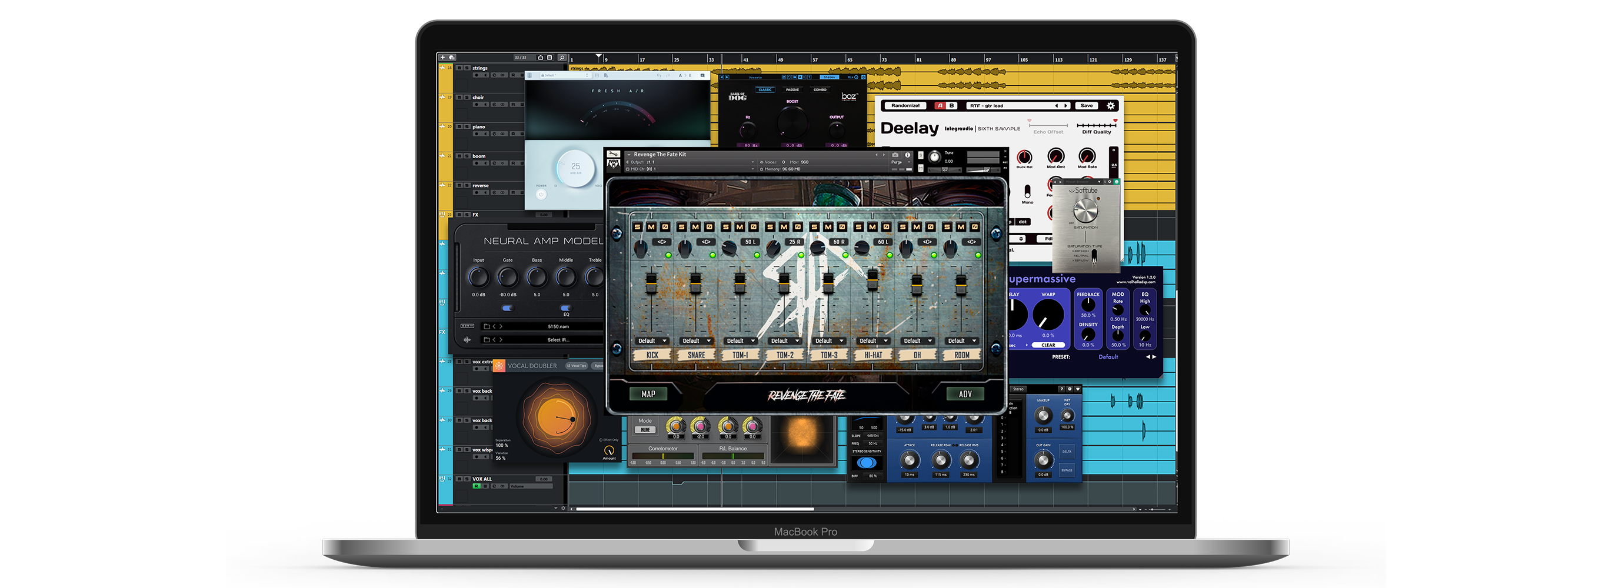This screenshot has width=1612, height=588.
Task: Click the Kontakt info icon
Action: point(907,155)
